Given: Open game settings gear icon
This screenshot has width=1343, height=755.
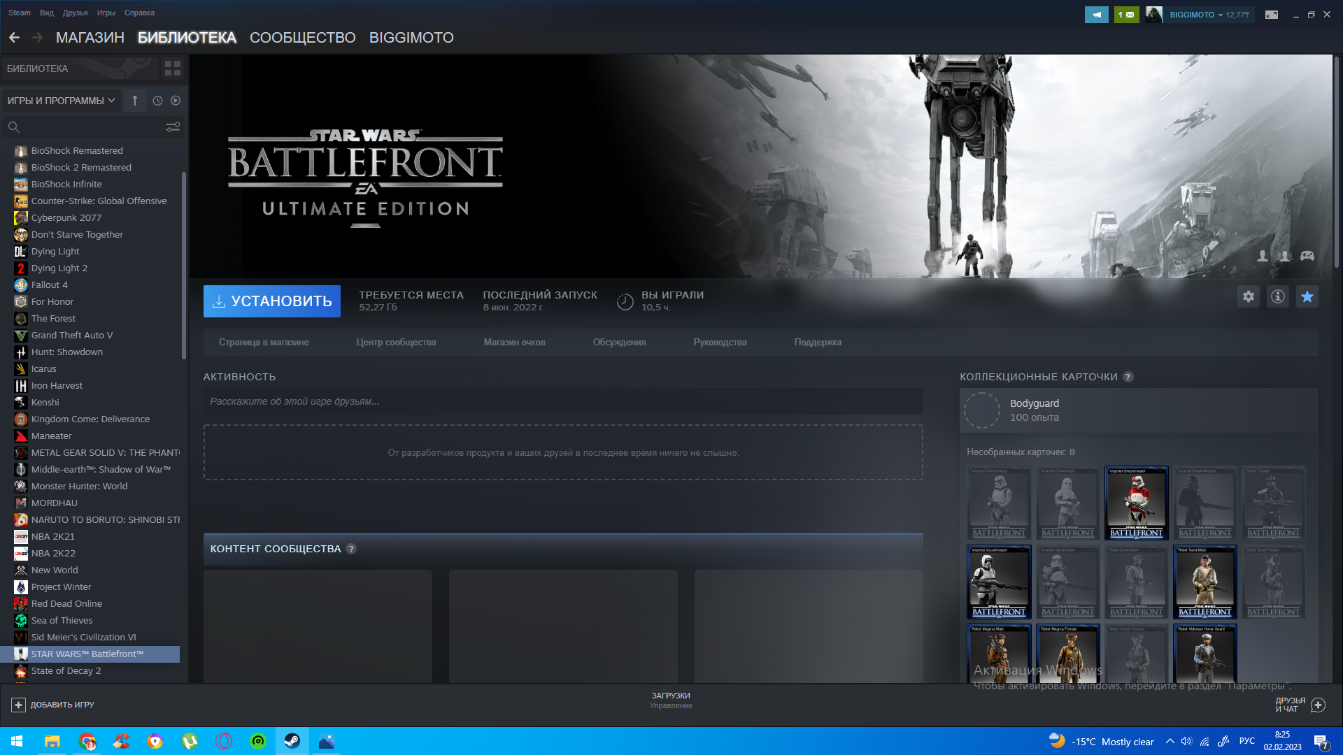Looking at the screenshot, I should point(1249,296).
